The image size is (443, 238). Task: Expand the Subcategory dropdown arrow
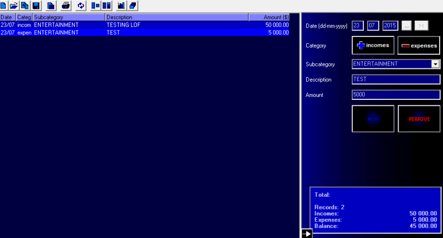pos(436,64)
